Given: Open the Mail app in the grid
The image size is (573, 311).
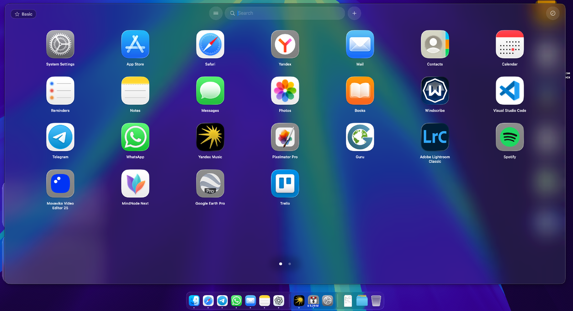Looking at the screenshot, I should [x=360, y=44].
